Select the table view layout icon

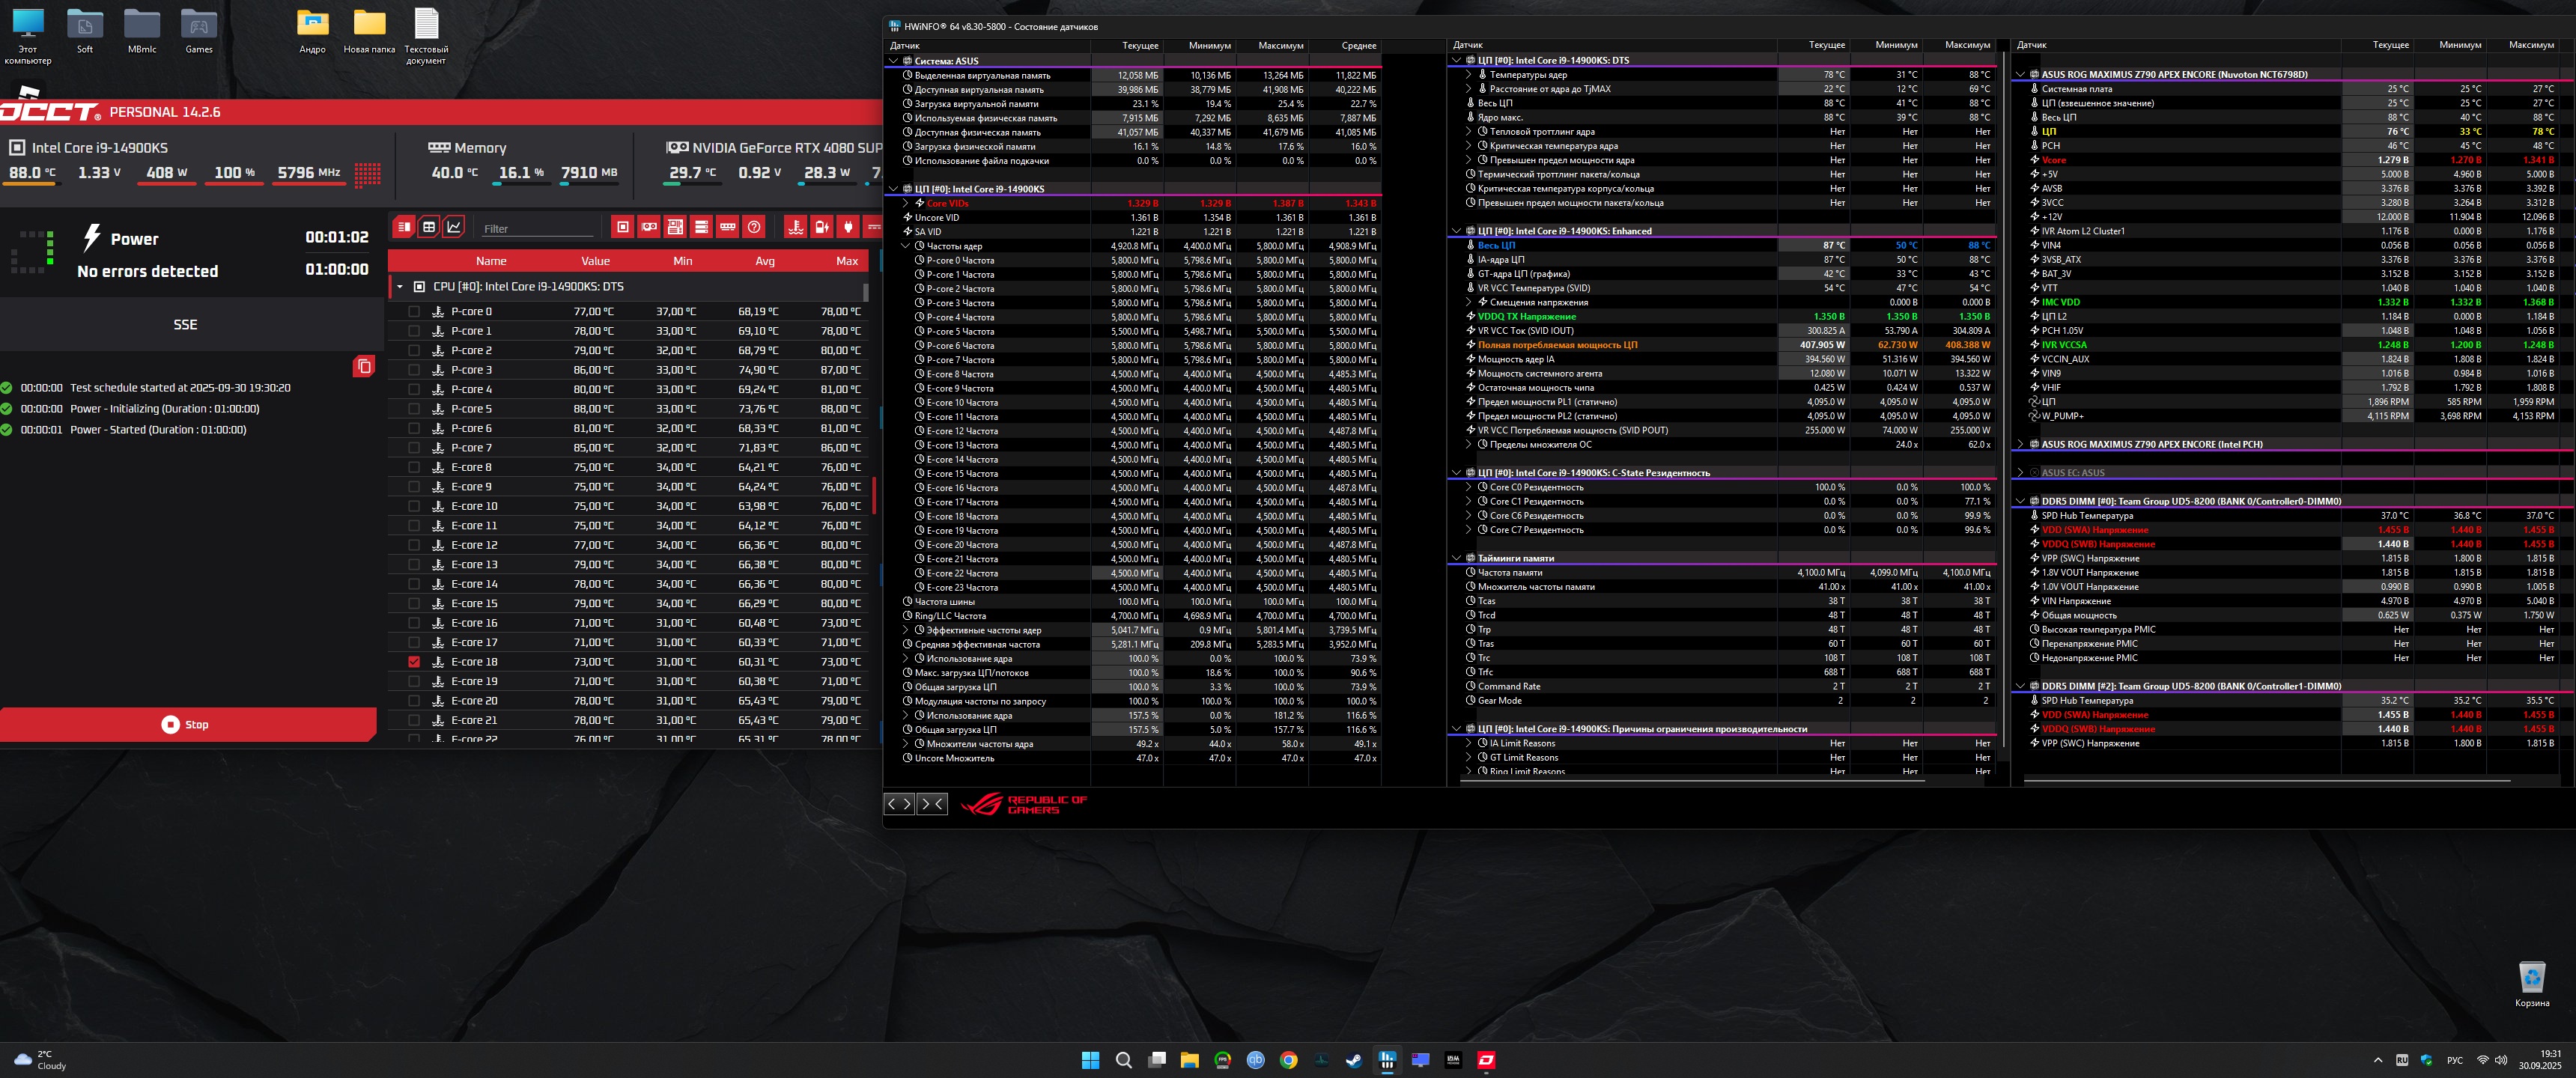429,227
